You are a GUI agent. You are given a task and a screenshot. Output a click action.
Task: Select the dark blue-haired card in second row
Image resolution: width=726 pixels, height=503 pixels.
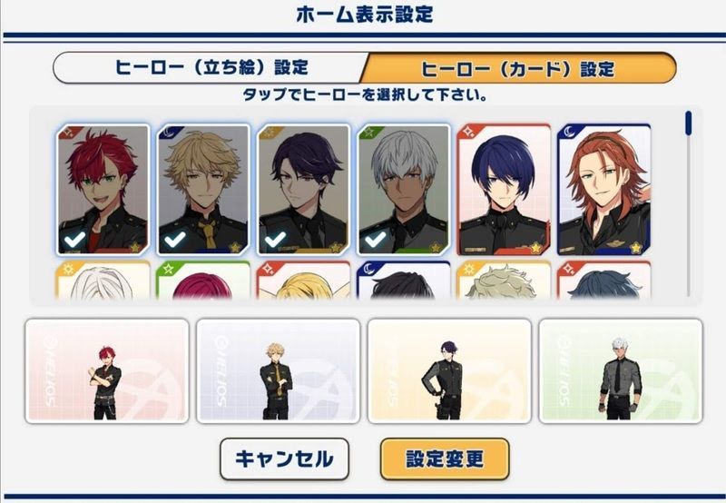click(604, 280)
